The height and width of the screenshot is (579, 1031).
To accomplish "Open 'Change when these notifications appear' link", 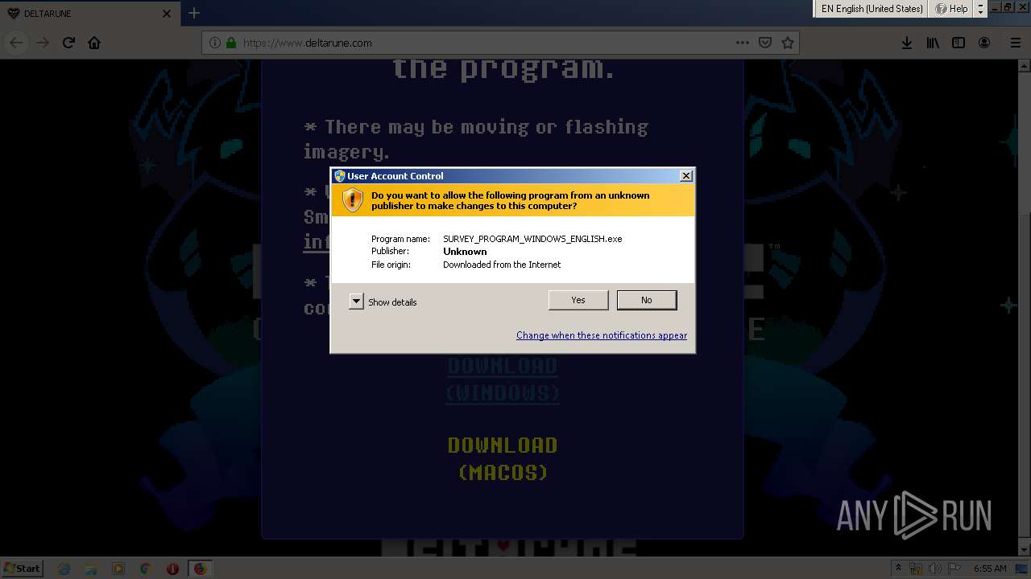I will [602, 335].
